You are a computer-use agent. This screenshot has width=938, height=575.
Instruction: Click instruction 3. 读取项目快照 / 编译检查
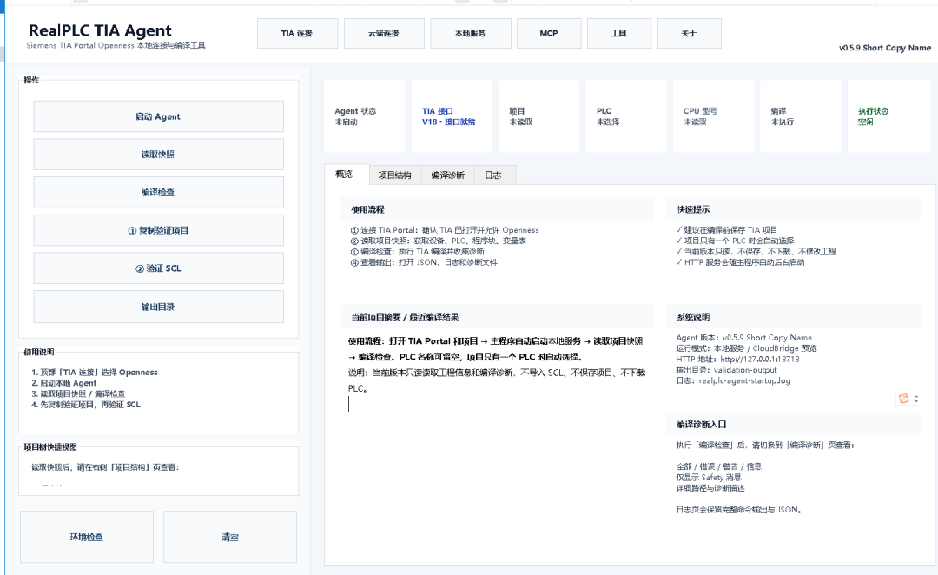pyautogui.click(x=78, y=394)
